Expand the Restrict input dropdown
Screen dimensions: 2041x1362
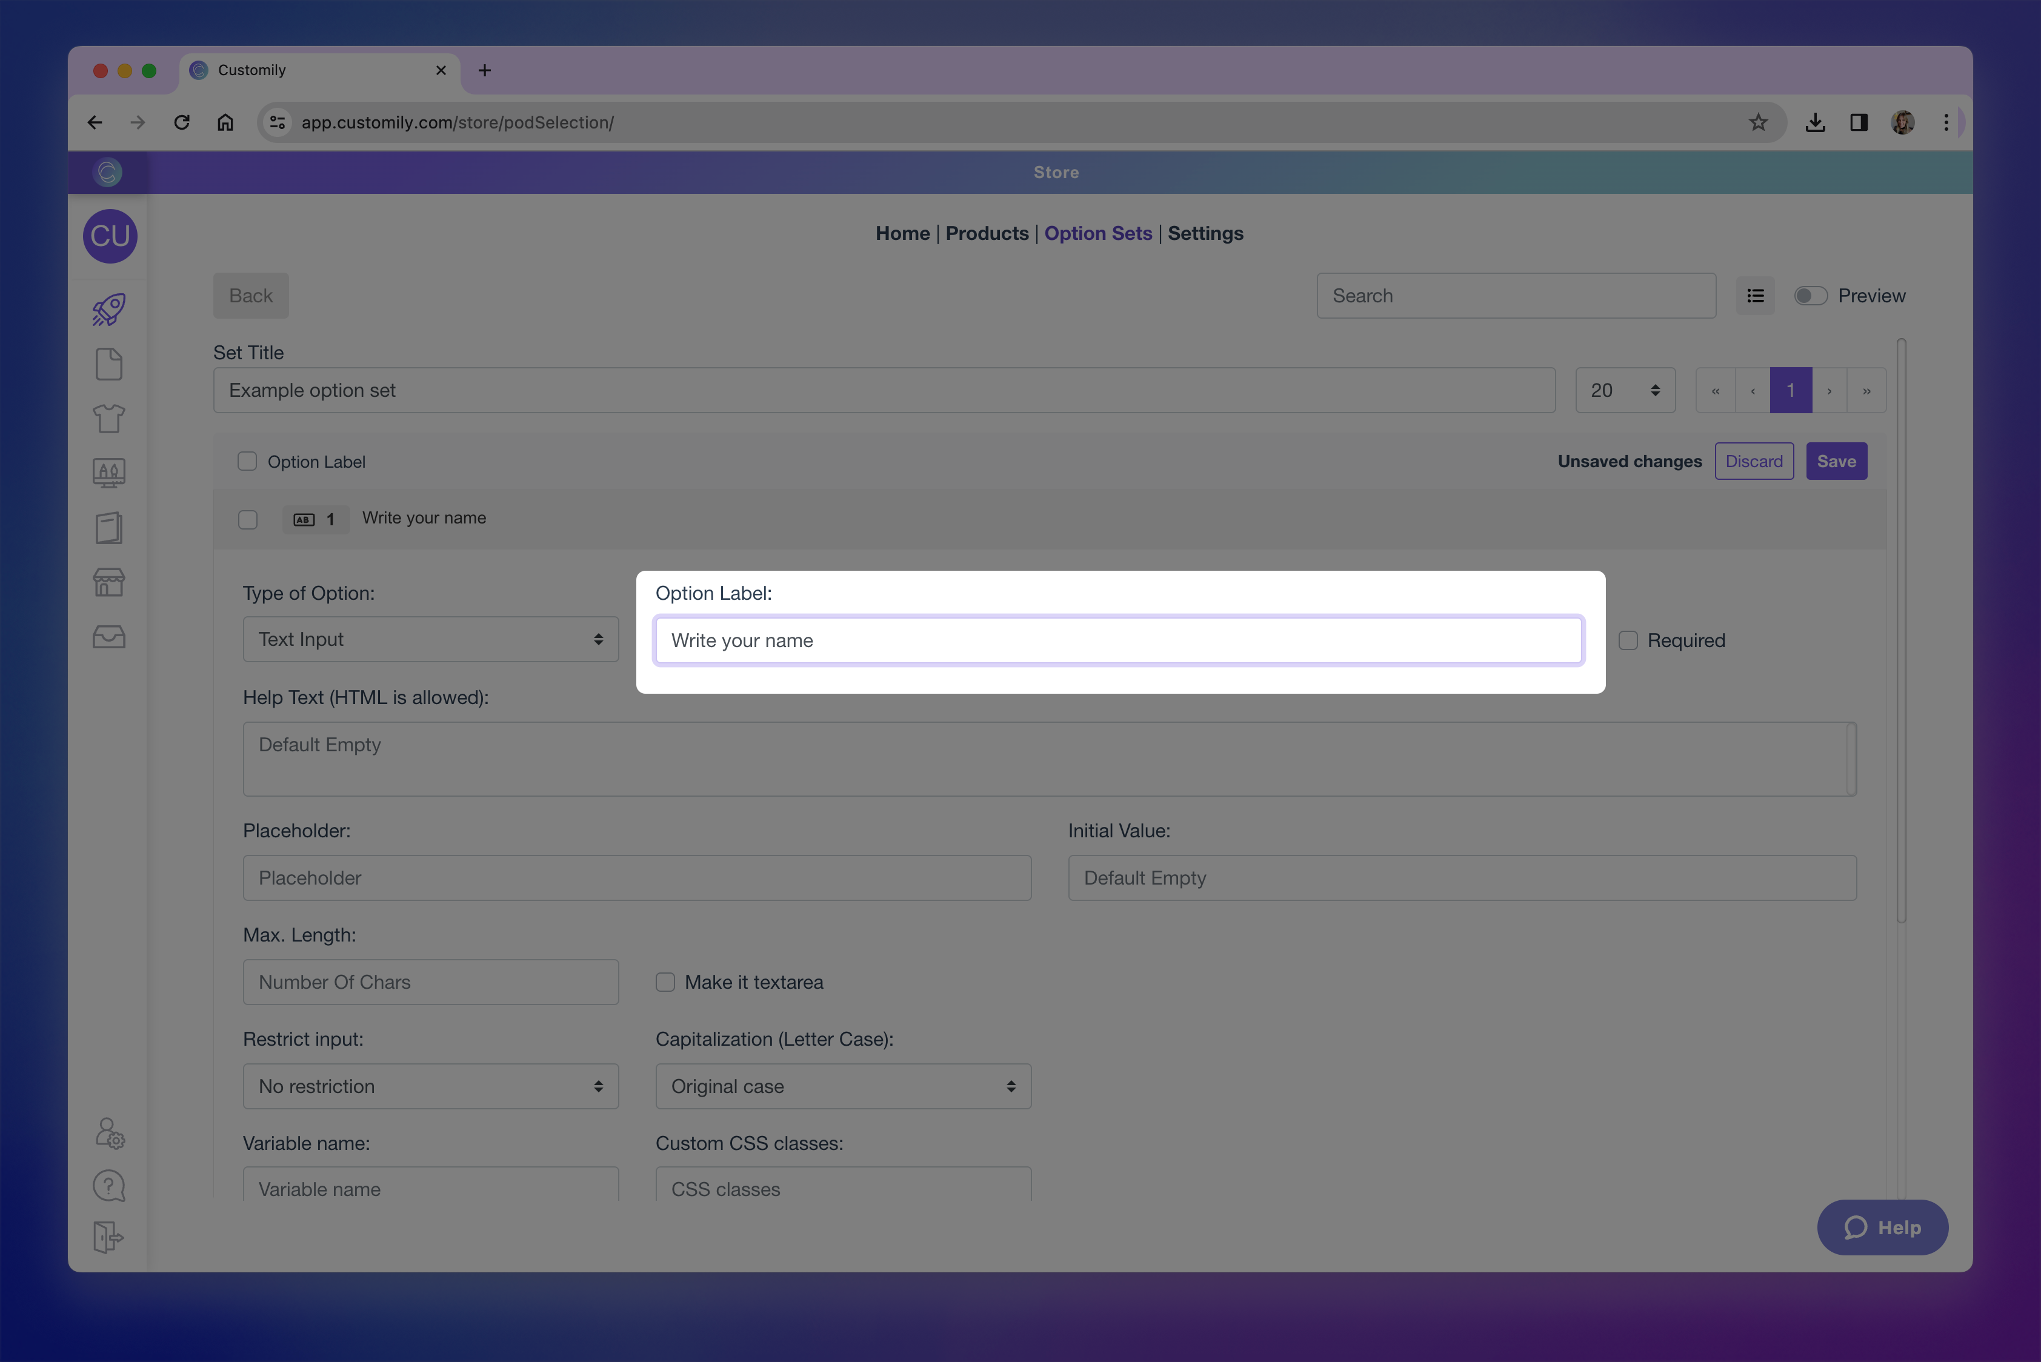click(431, 1087)
